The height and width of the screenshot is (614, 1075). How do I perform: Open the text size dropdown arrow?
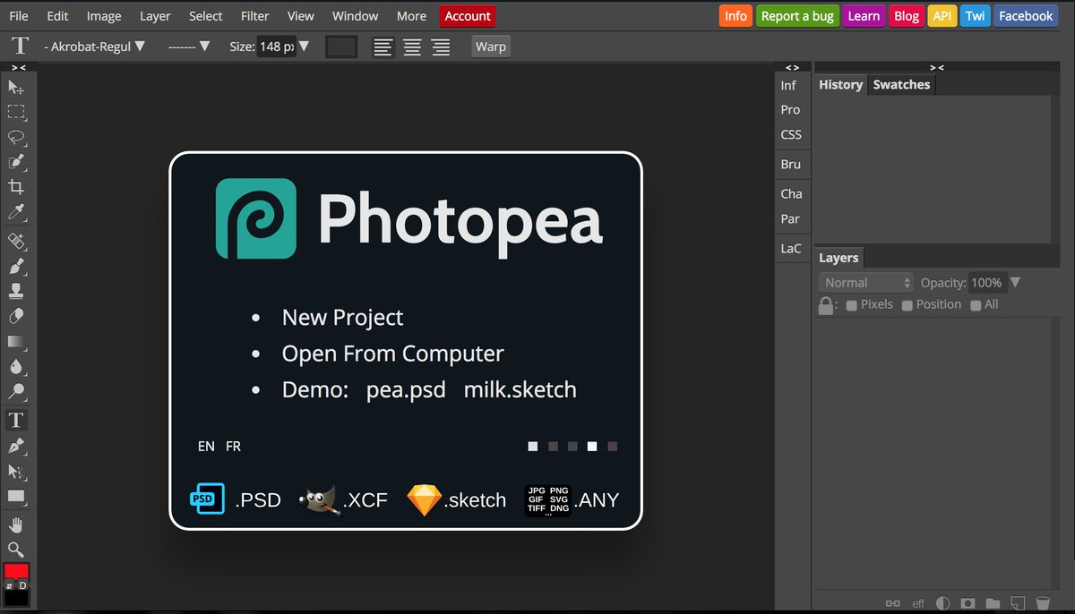click(304, 47)
